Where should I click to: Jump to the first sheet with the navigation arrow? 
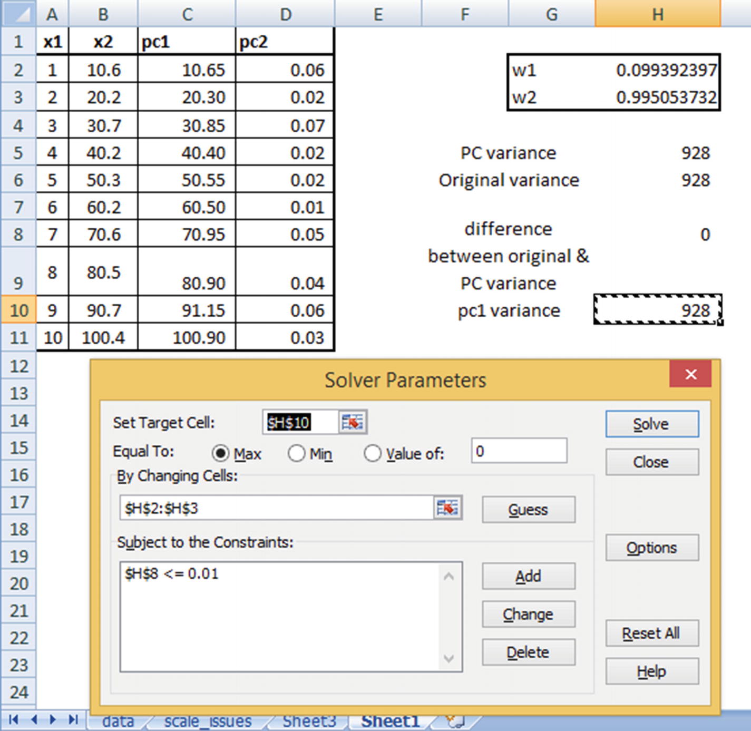coord(13,719)
